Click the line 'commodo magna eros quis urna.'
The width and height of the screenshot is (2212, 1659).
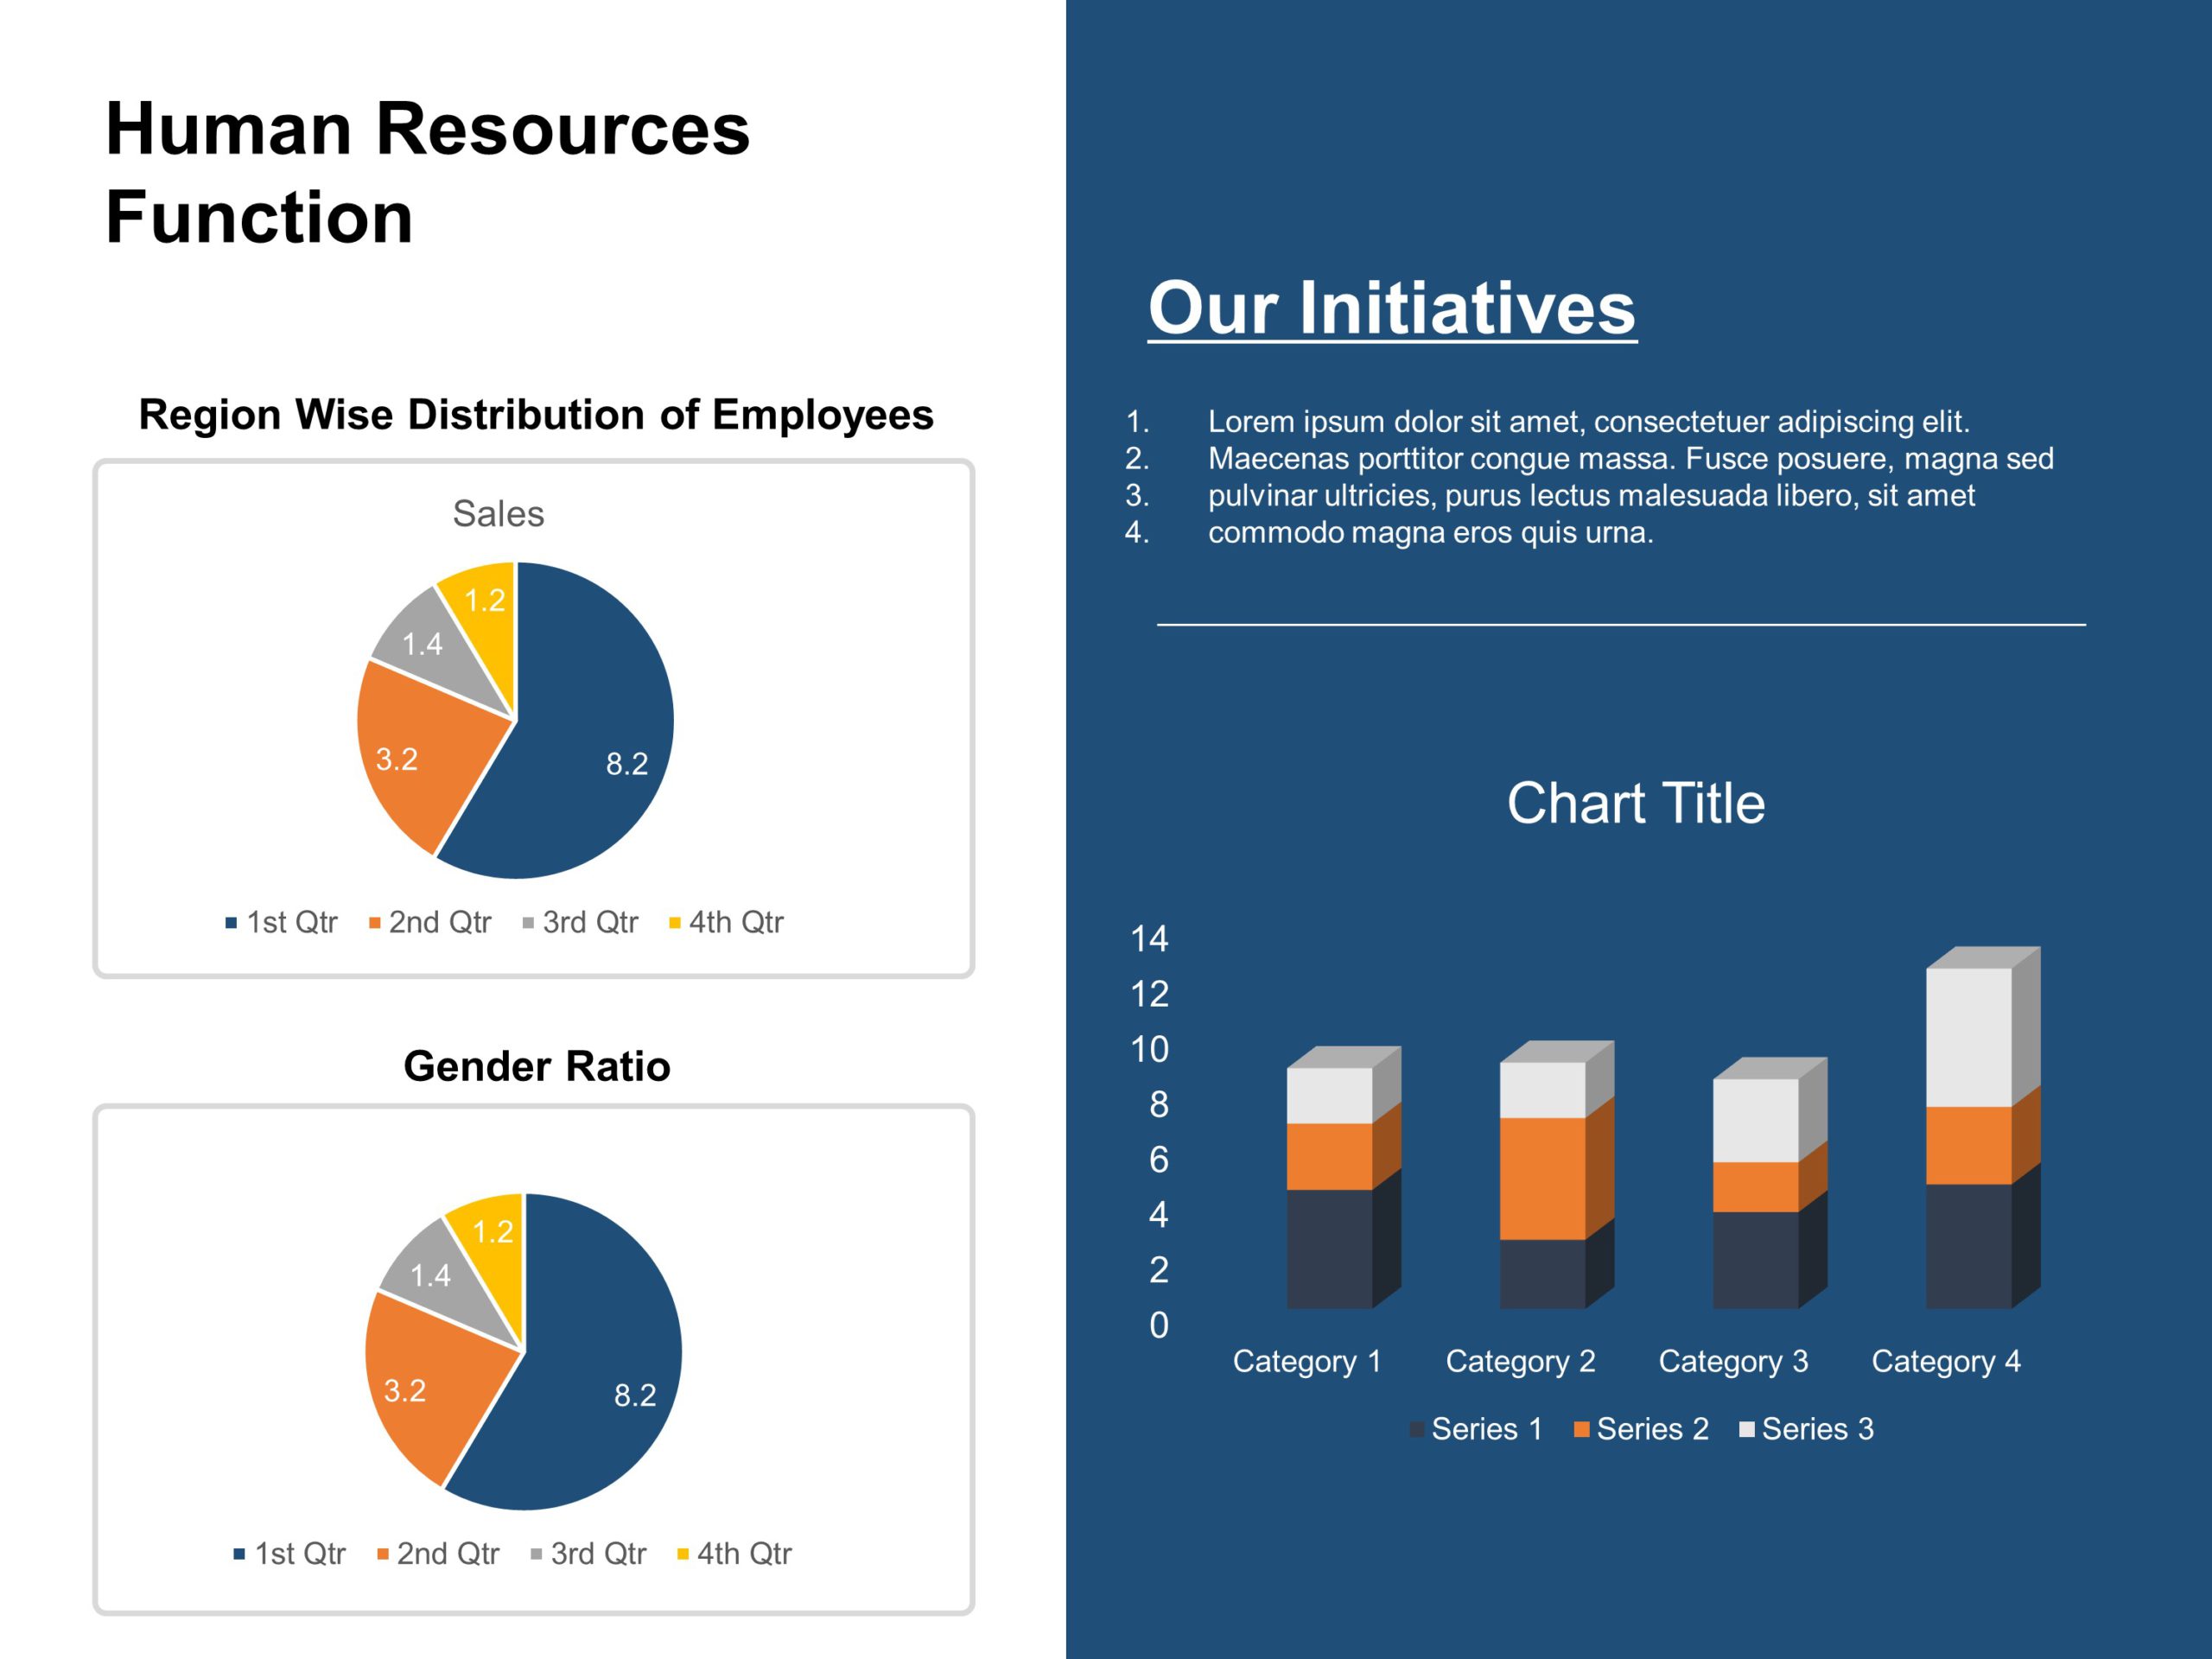point(1431,533)
